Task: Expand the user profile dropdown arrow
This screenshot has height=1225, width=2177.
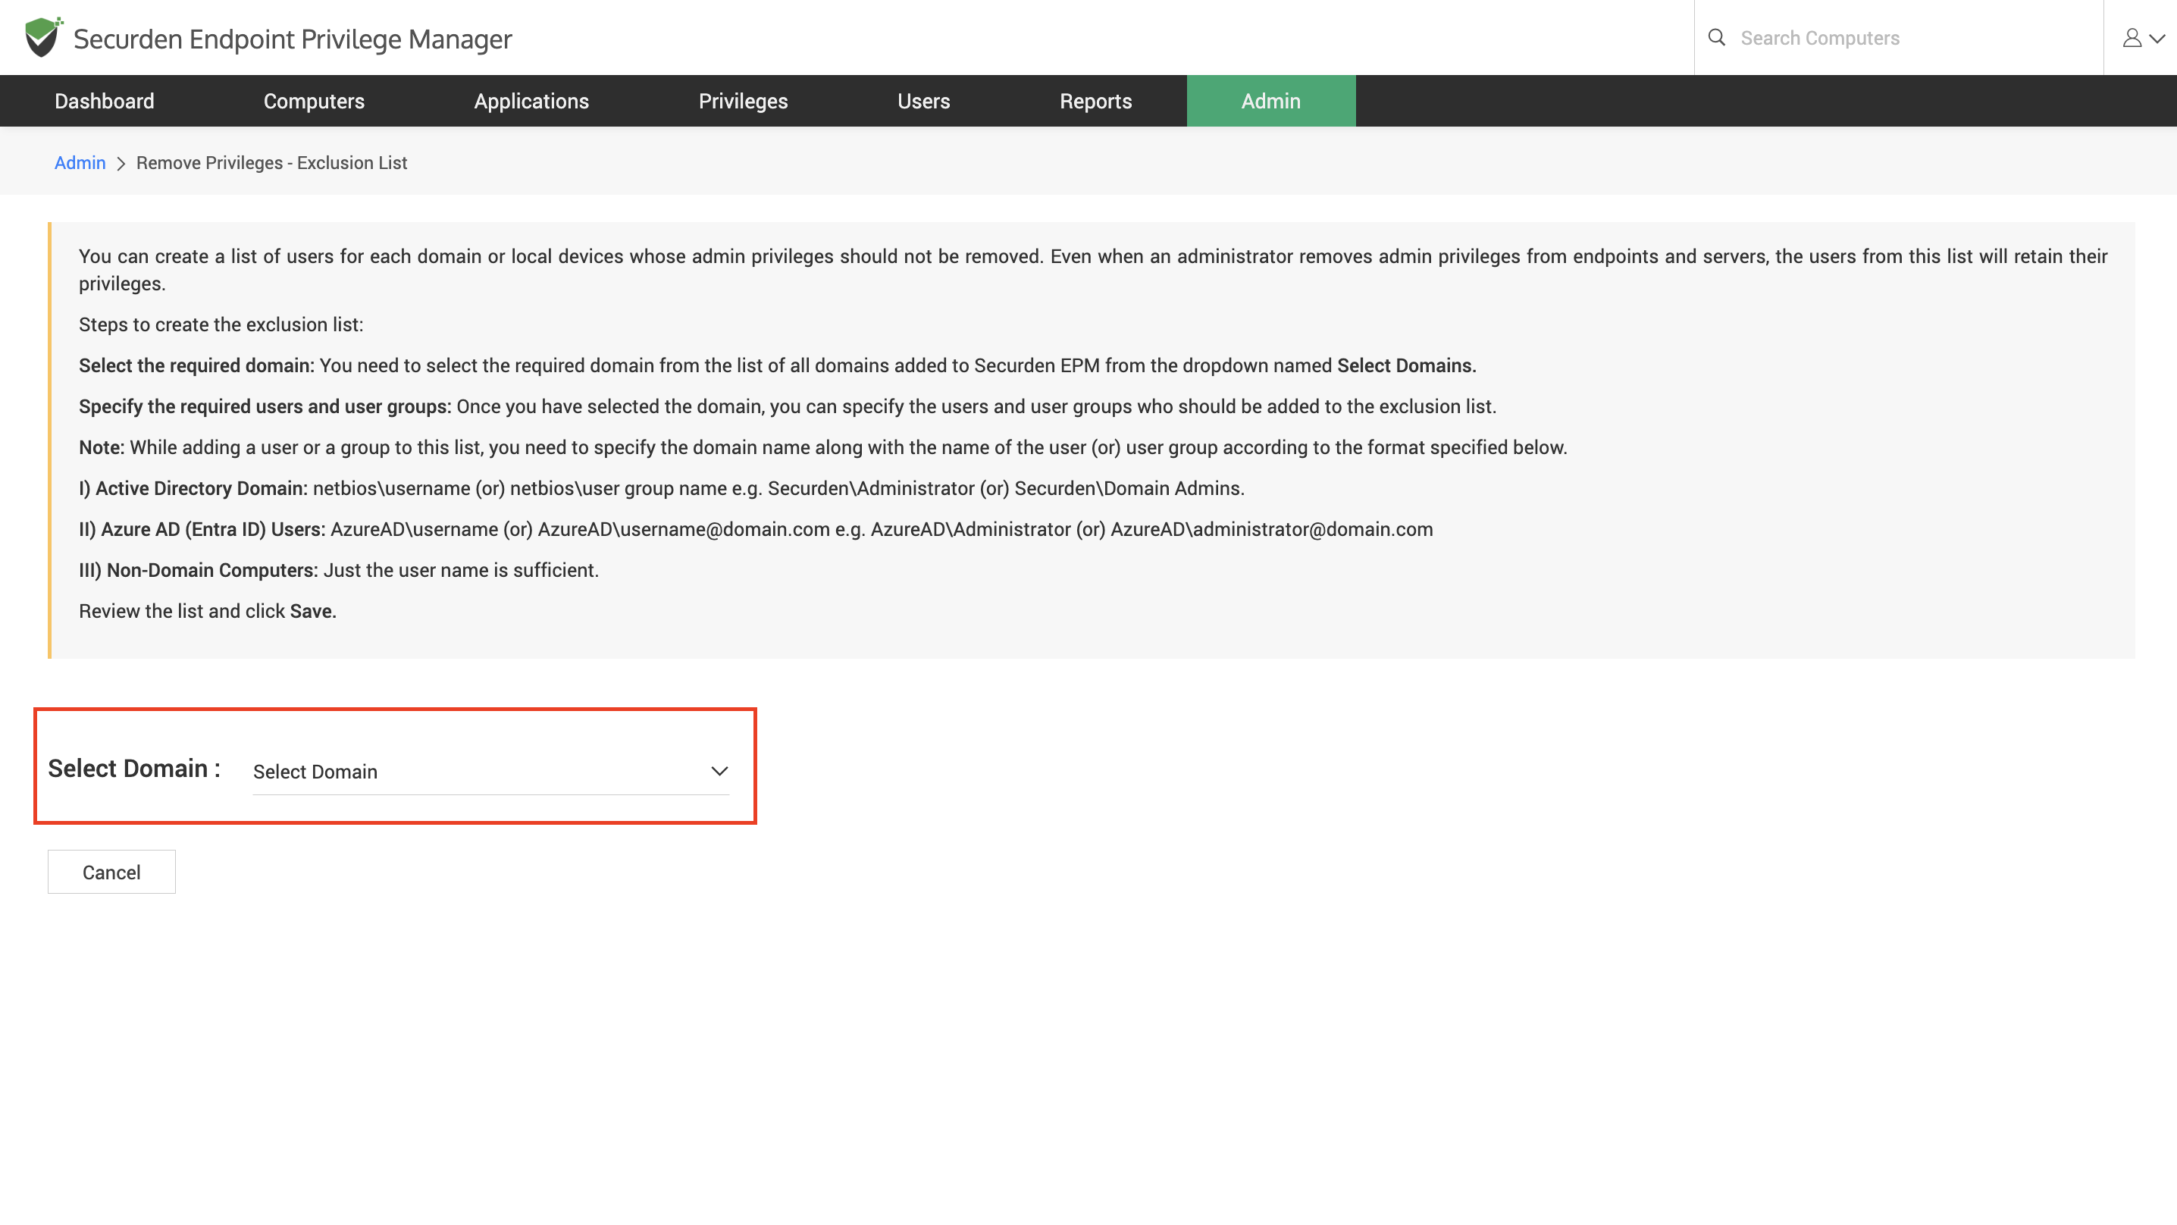Action: pos(2157,38)
